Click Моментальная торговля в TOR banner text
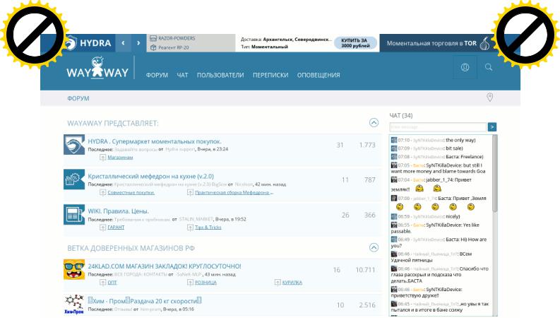Image resolution: width=560 pixels, height=318 pixels. coord(431,43)
